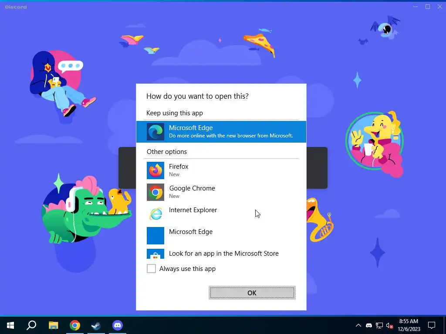The width and height of the screenshot is (446, 334).
Task: Check the Always use this app box
Action: [x=151, y=268]
